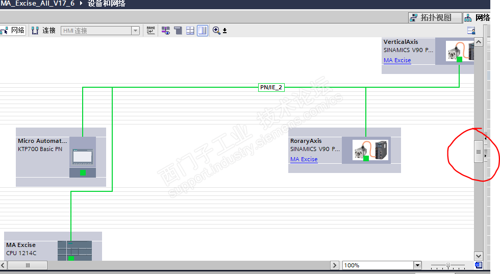Click the show address labels eye icon
This screenshot has width=500, height=274.
165,31
